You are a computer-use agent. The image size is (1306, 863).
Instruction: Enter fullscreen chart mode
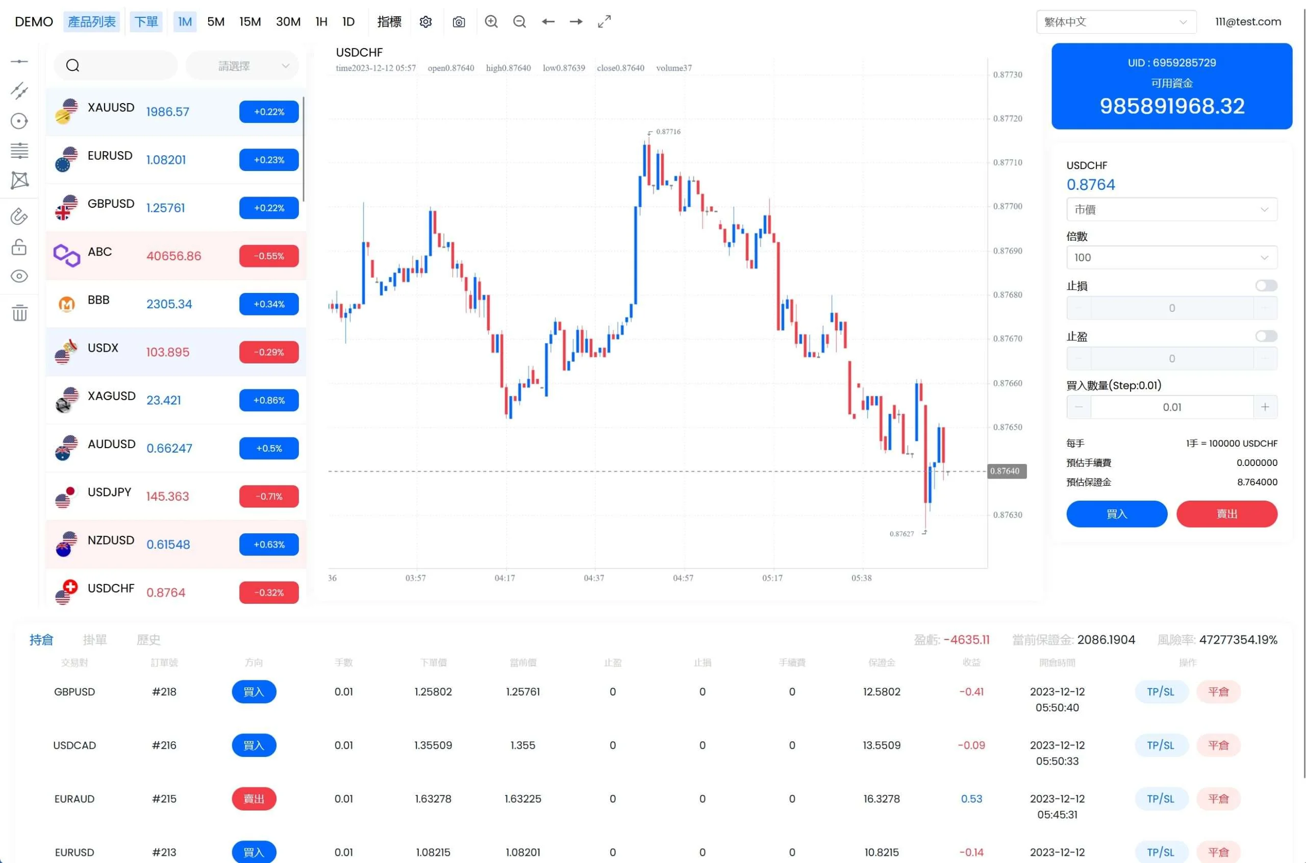(x=604, y=22)
